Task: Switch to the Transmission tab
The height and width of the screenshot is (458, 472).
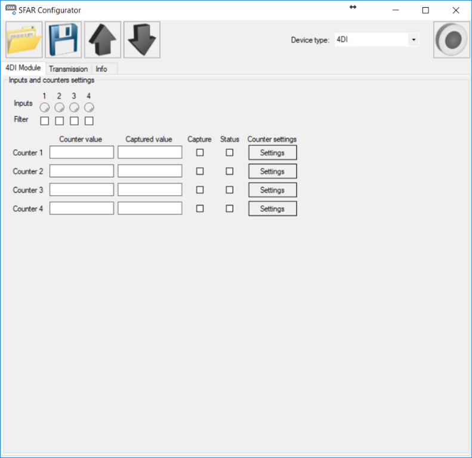Action: point(68,69)
